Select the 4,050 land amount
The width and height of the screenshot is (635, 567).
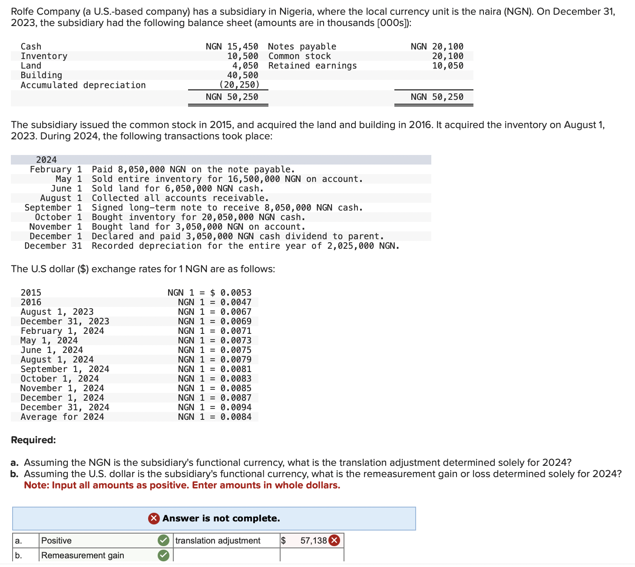pos(245,66)
